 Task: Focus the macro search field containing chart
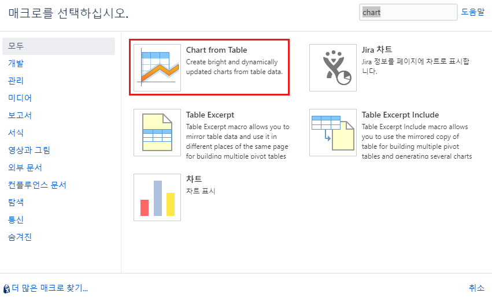pyautogui.click(x=408, y=12)
